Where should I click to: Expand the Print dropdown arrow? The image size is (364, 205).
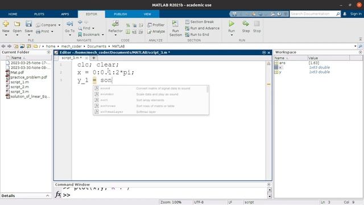pos(52,31)
